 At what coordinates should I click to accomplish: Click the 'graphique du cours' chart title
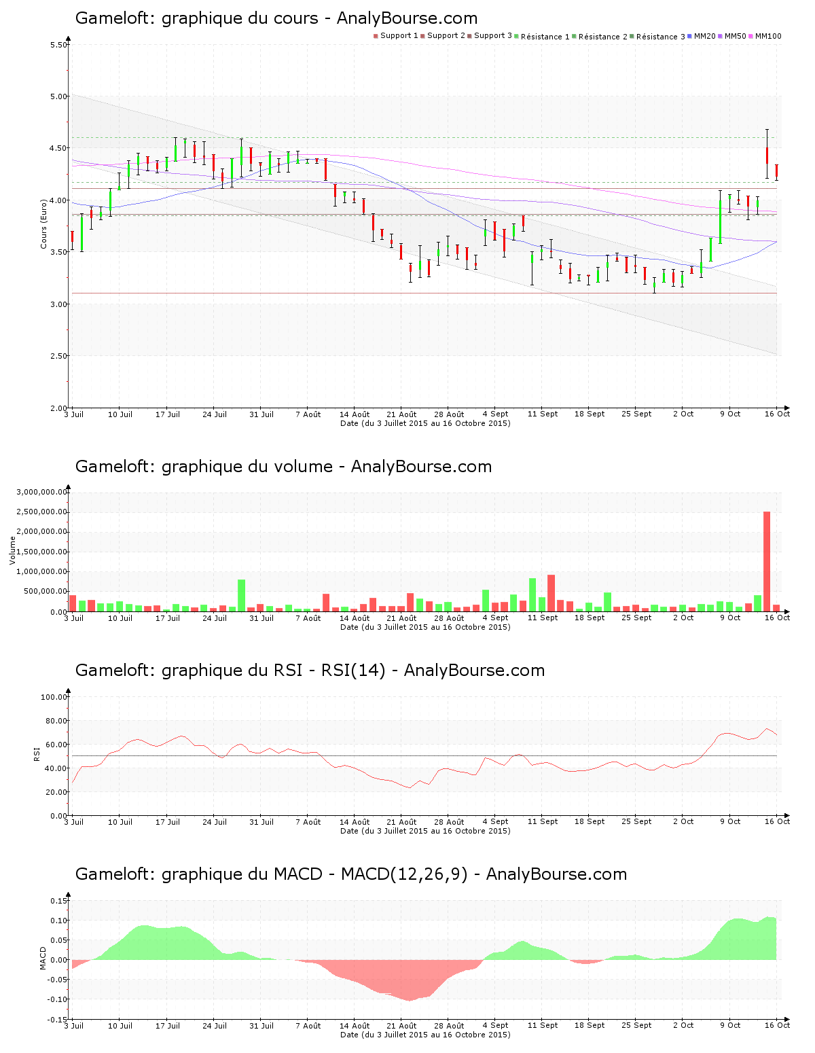click(276, 18)
